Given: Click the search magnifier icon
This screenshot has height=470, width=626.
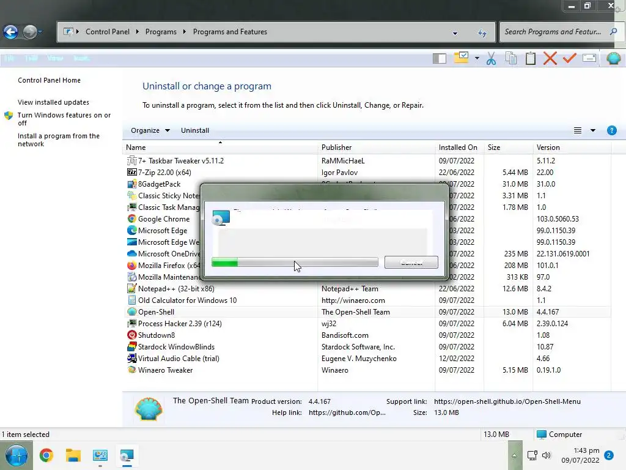Looking at the screenshot, I should coord(613,31).
